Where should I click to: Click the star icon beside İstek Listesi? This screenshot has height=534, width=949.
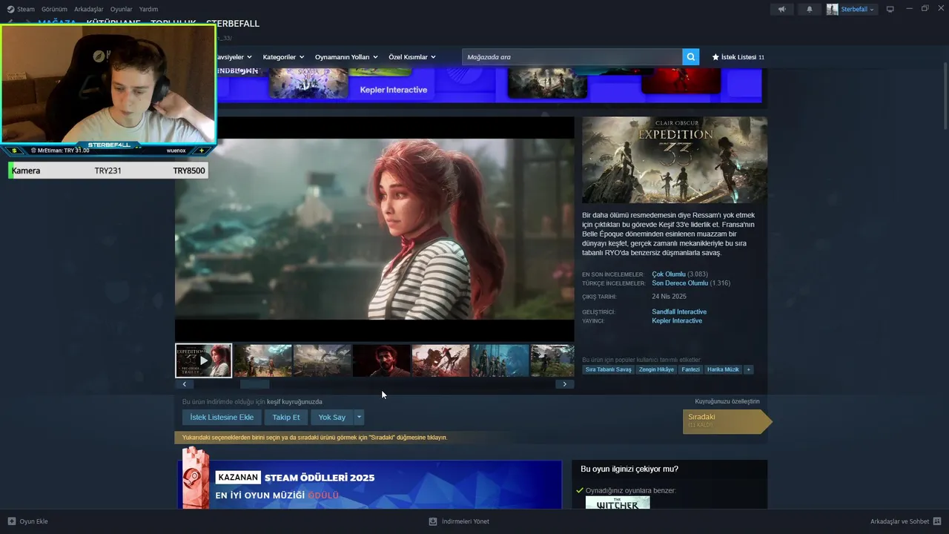(715, 57)
